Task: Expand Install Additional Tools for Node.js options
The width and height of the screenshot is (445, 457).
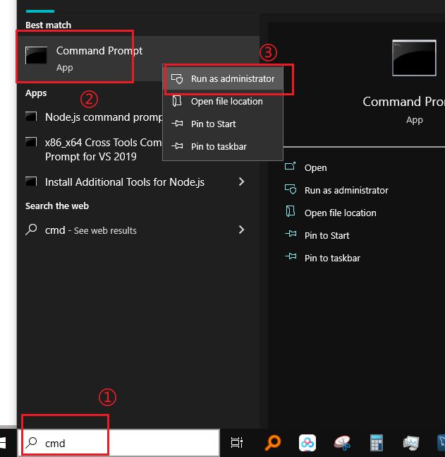Action: [x=242, y=182]
